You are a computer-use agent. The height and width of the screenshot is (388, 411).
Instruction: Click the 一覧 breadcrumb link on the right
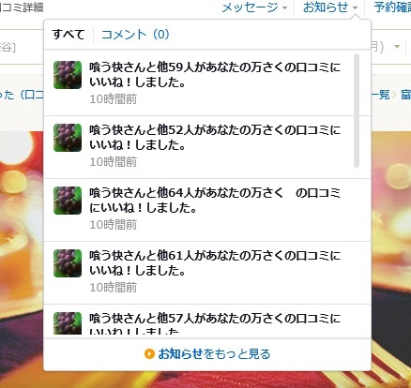[x=380, y=95]
